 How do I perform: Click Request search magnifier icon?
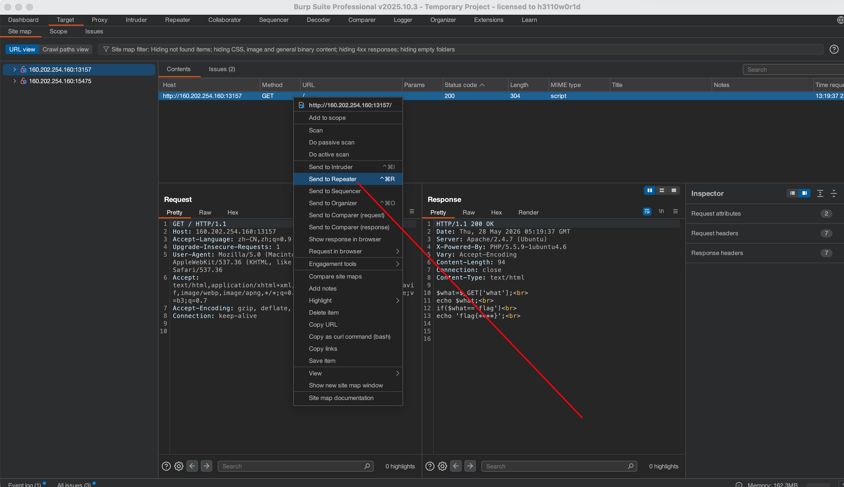367,466
